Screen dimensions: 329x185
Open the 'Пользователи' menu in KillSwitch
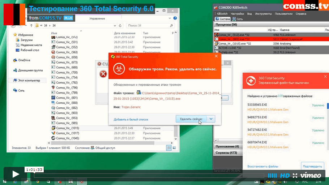coord(283,14)
